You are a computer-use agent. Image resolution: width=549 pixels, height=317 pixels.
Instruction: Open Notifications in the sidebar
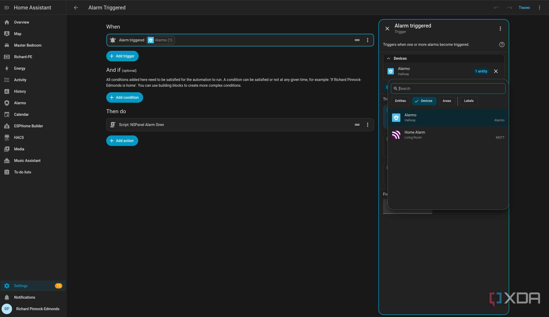(x=33, y=297)
